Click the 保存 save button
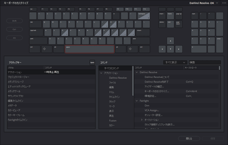228x145 pixels. [x=213, y=138]
